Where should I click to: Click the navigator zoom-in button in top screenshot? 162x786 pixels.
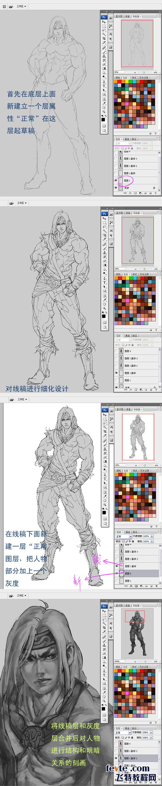point(155,72)
